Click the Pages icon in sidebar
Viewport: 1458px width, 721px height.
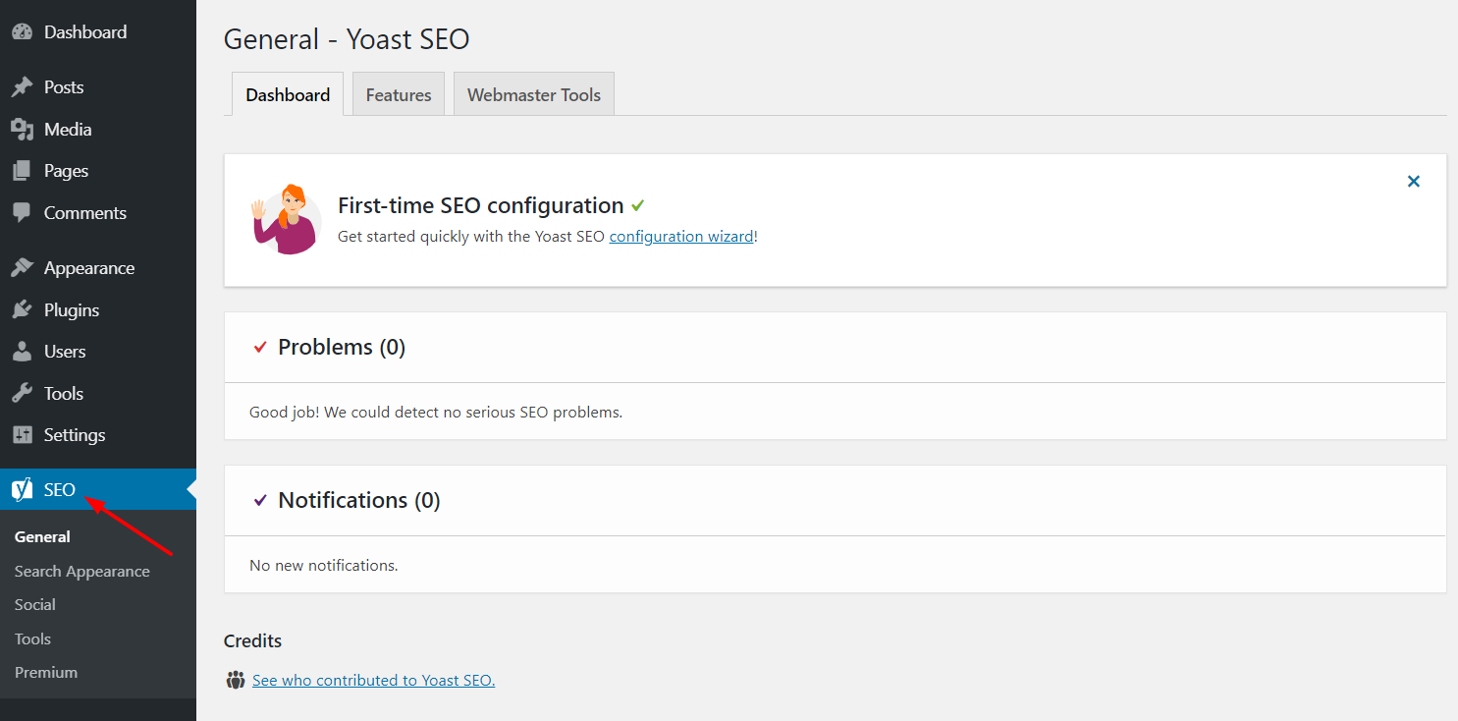click(x=22, y=171)
